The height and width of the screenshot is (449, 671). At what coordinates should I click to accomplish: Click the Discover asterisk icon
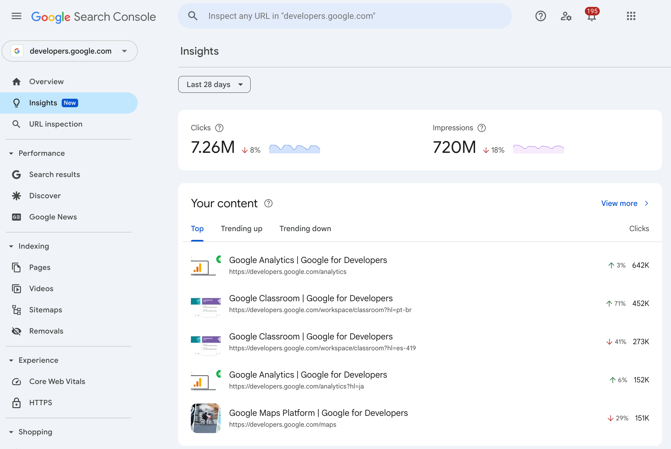[16, 196]
